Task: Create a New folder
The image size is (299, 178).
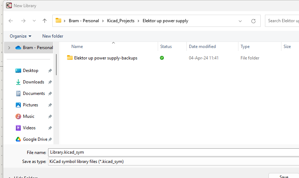Action: click(x=53, y=36)
